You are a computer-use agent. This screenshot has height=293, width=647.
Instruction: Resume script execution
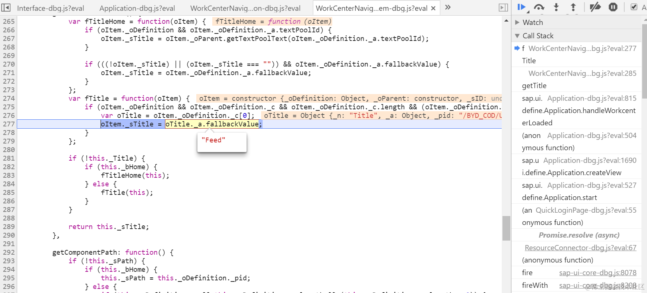coord(521,7)
